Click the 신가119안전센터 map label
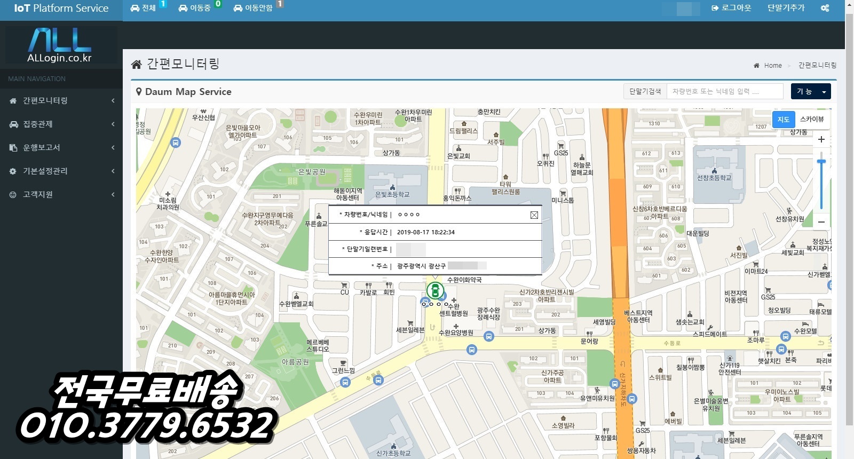This screenshot has width=854, height=459. 729,369
